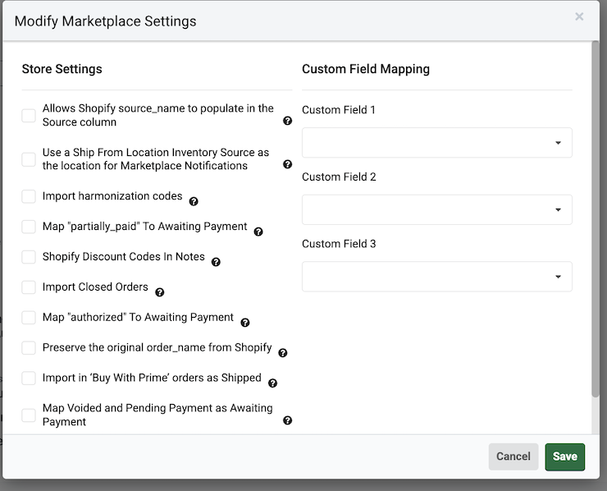Screen dimensions: 607x491
Task: Toggle Preserve original order_name from Shopify checkbox
Action: [x=29, y=348]
